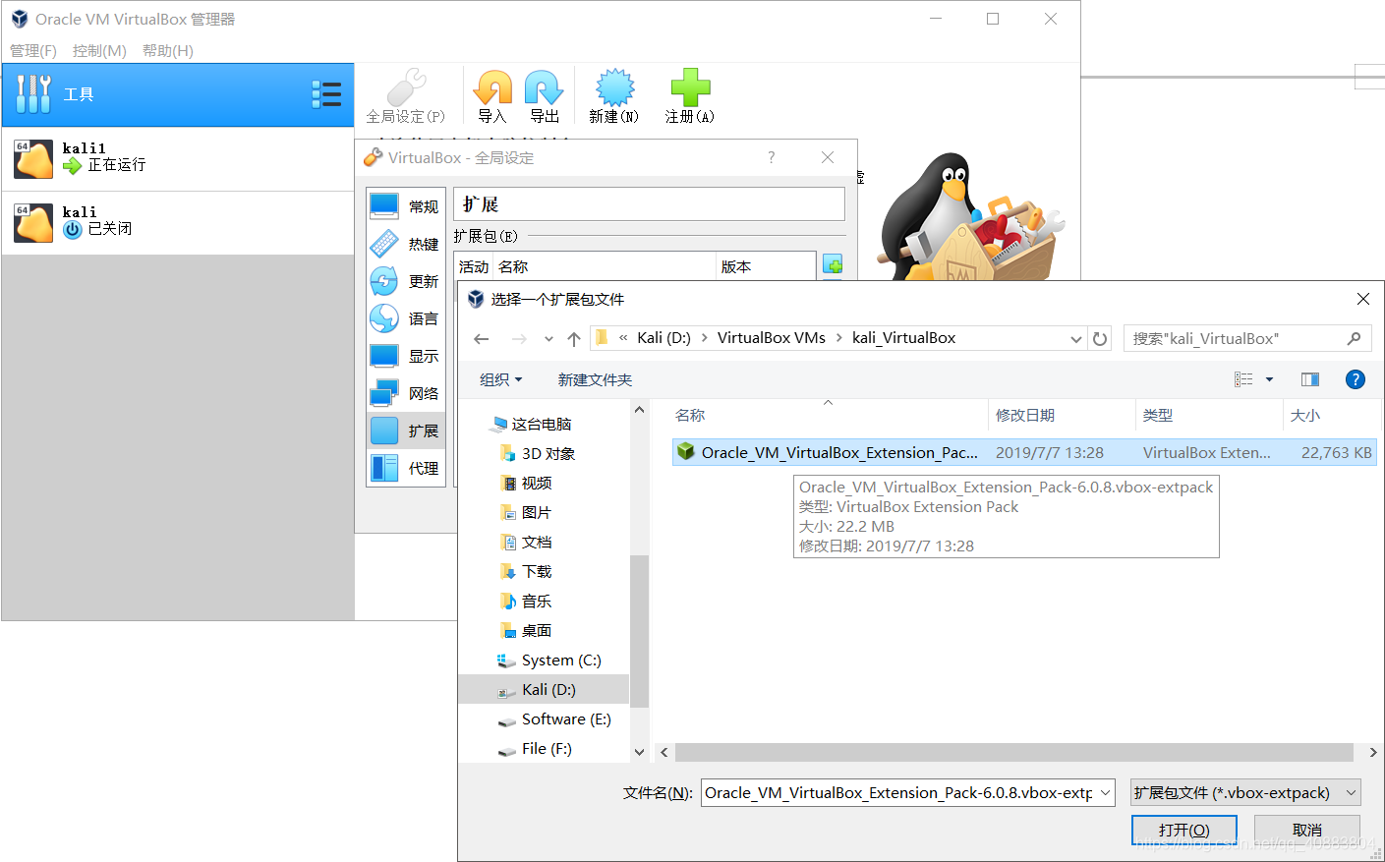This screenshot has height=862, width=1385.
Task: Select the Oracle_VM_VirtualBox_Extension_Pack file
Action: point(1023,453)
